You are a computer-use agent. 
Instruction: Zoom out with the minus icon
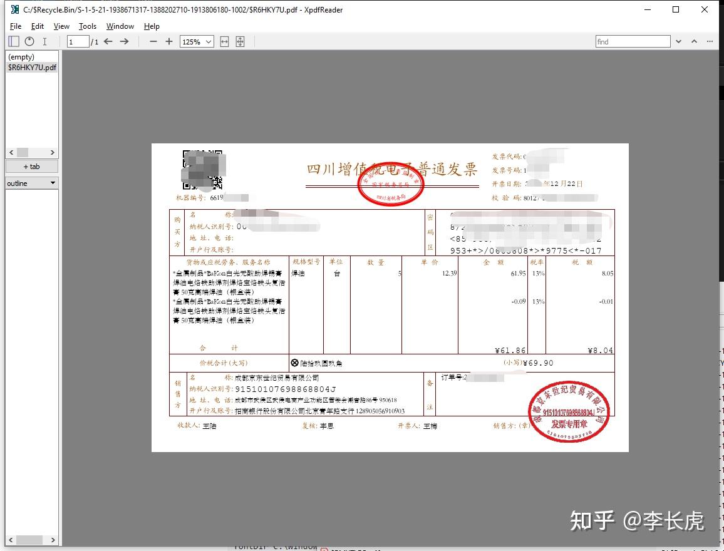point(154,41)
